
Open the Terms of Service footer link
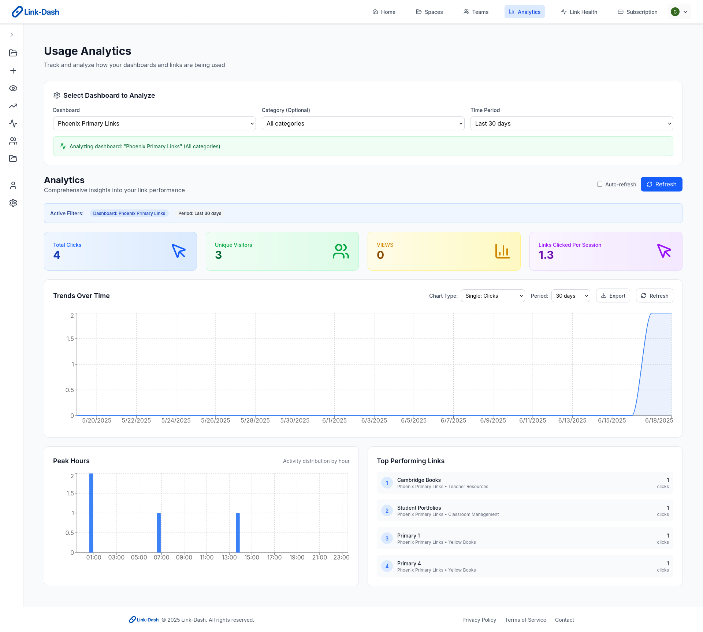(525, 620)
